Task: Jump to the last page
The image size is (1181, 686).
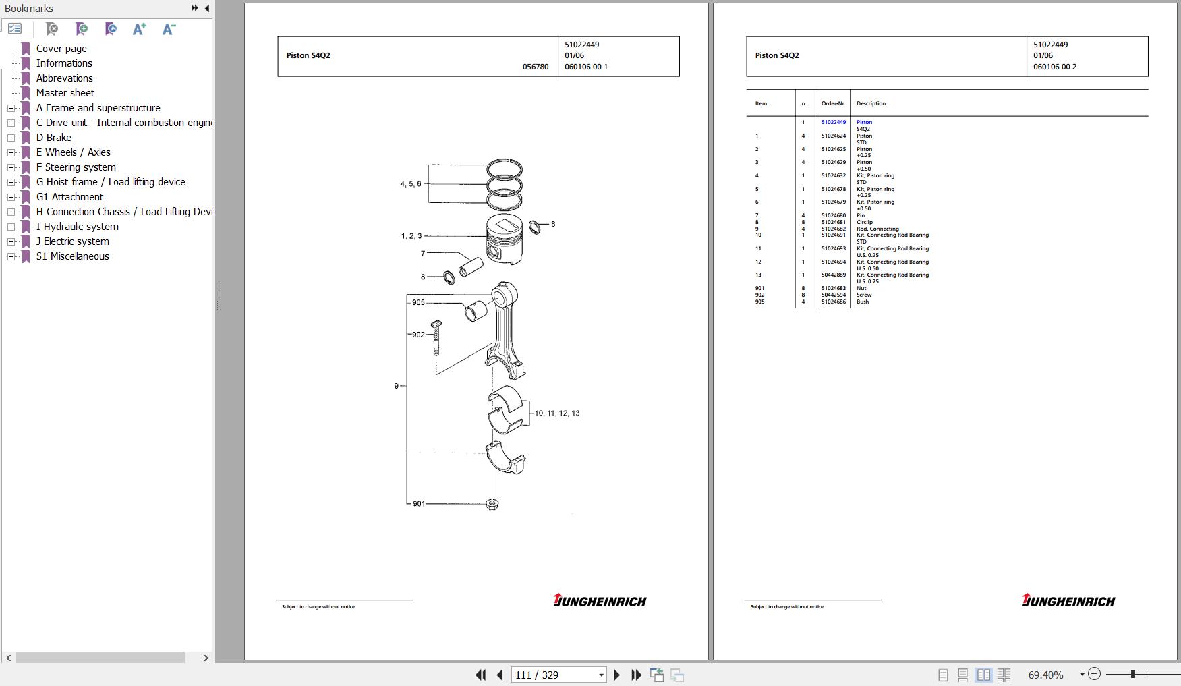Action: (x=636, y=675)
